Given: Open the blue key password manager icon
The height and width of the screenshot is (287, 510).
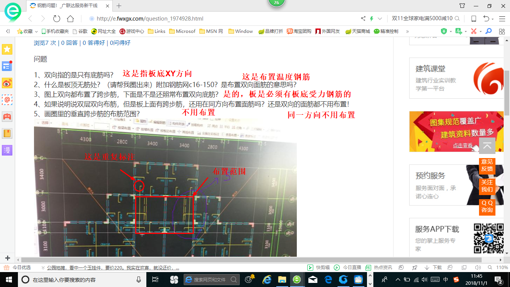Looking at the screenshot, I should pos(488,31).
